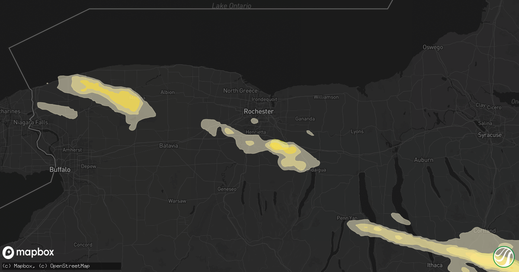The width and height of the screenshot is (519, 272).
Task: Click the Mapbox logo
Action: point(28,253)
